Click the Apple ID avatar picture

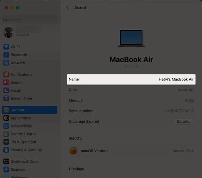coord(9,32)
